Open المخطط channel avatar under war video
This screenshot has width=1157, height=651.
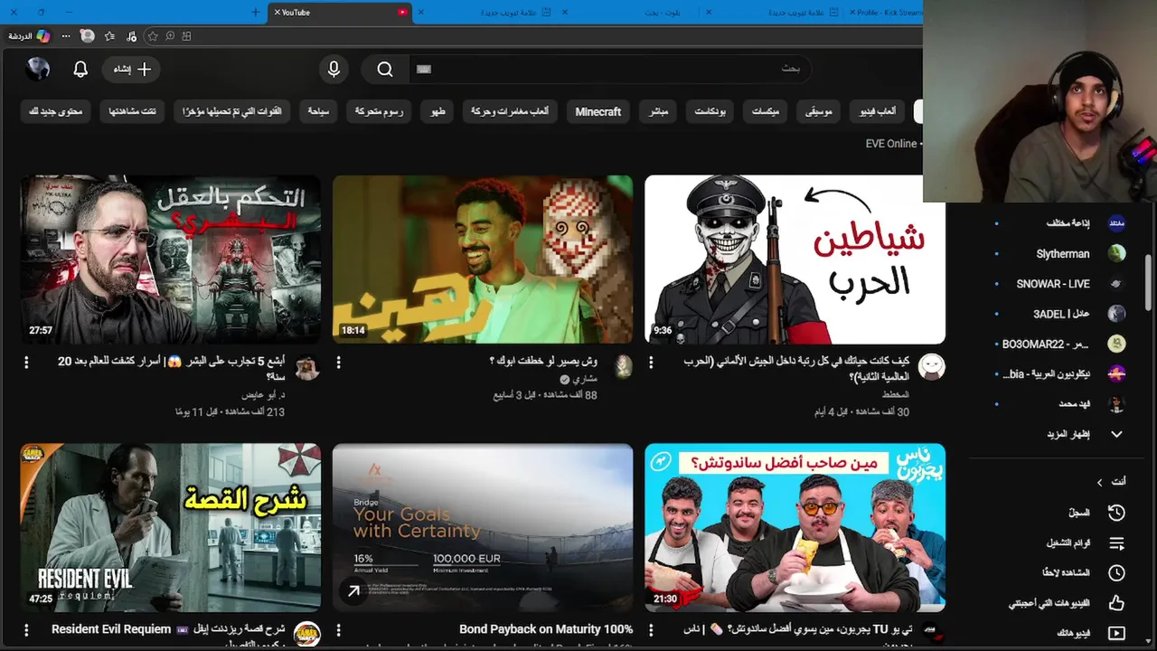pos(932,366)
